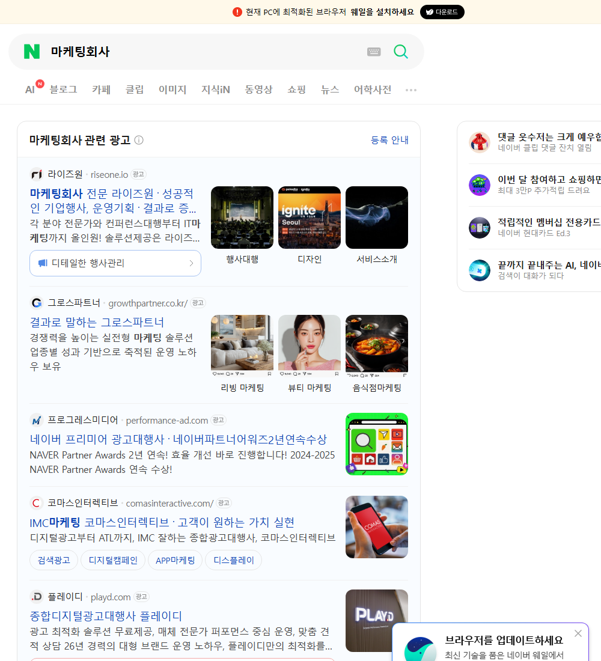Screen dimensions: 601x661
Task: Open the 서비스소개 handshake thumbnail
Action: coord(377,218)
